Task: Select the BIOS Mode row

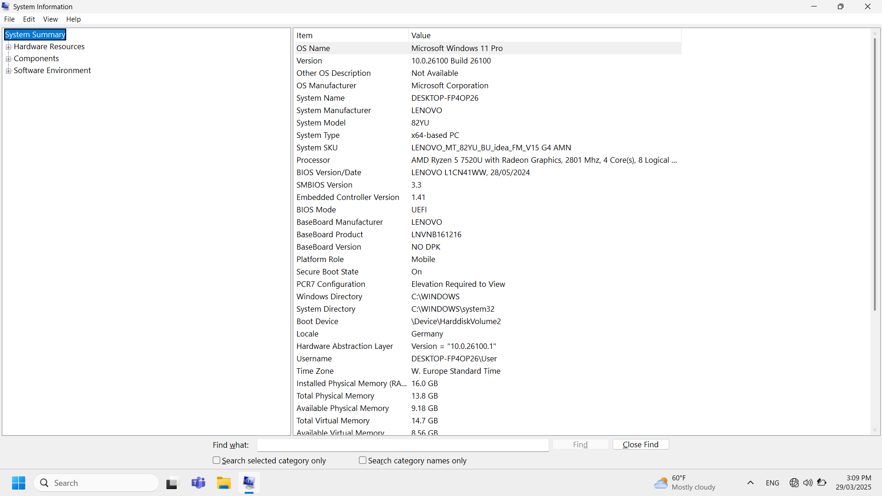Action: [x=488, y=210]
